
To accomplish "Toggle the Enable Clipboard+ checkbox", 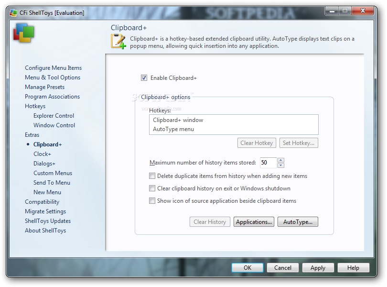I will click(144, 78).
